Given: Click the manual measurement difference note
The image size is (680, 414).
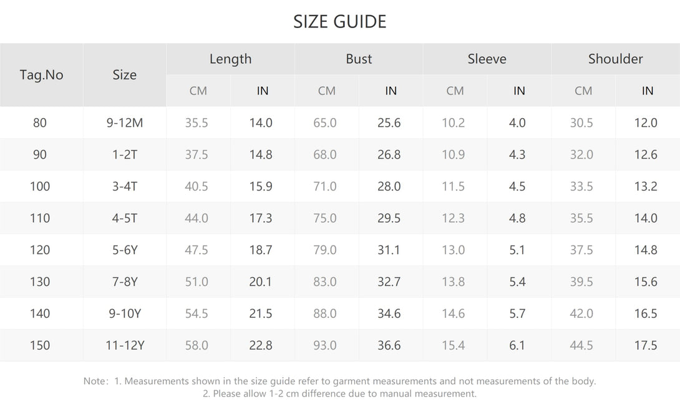Looking at the screenshot, I should click(339, 393).
